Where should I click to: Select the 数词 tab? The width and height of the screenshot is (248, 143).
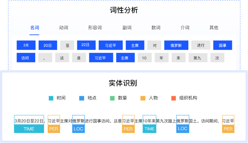[x=156, y=28]
